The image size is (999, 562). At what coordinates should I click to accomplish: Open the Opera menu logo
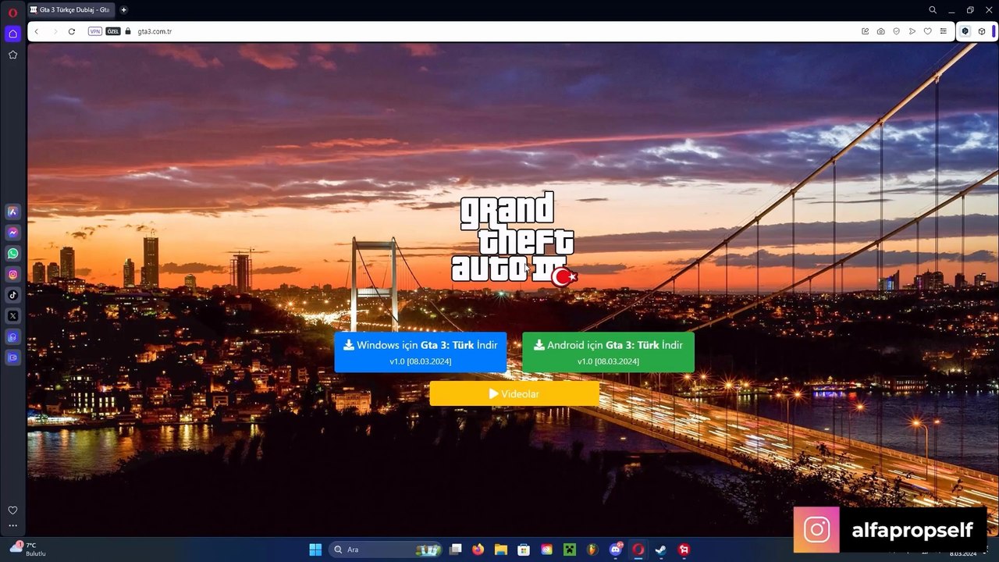(x=12, y=12)
